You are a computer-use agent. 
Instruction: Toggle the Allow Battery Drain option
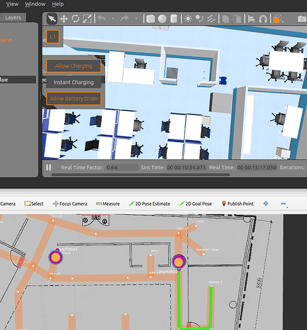[73, 99]
